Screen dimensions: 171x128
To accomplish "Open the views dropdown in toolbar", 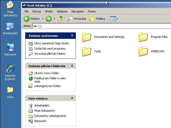I will tap(114, 19).
